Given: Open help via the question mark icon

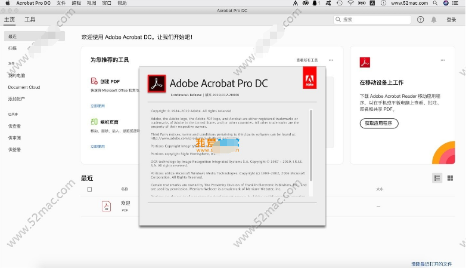Looking at the screenshot, I should pos(420,20).
